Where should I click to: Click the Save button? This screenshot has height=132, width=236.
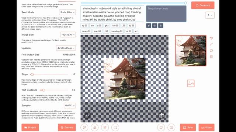pyautogui.click(x=188, y=128)
